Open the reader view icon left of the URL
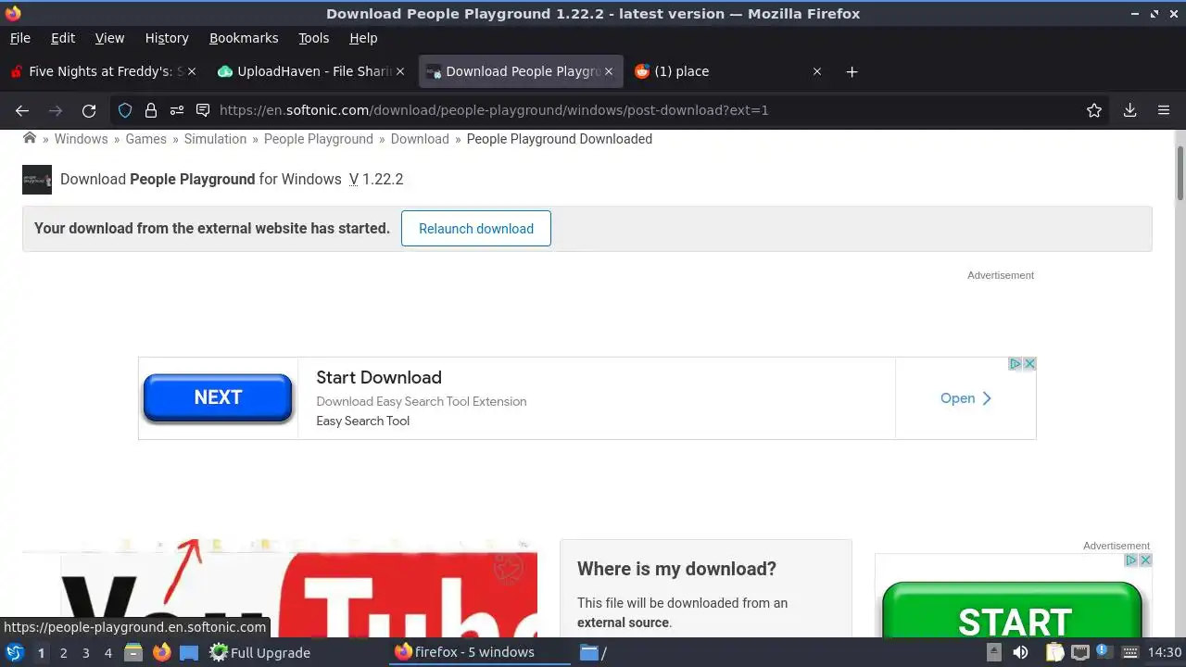Image resolution: width=1186 pixels, height=667 pixels. (203, 110)
